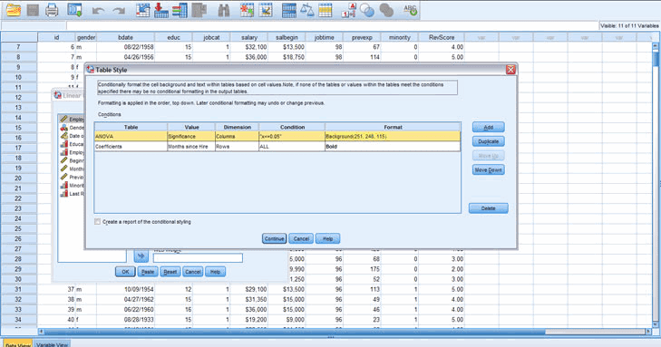Click the Go to variable icon
661x347 pixels.
[x=161, y=10]
